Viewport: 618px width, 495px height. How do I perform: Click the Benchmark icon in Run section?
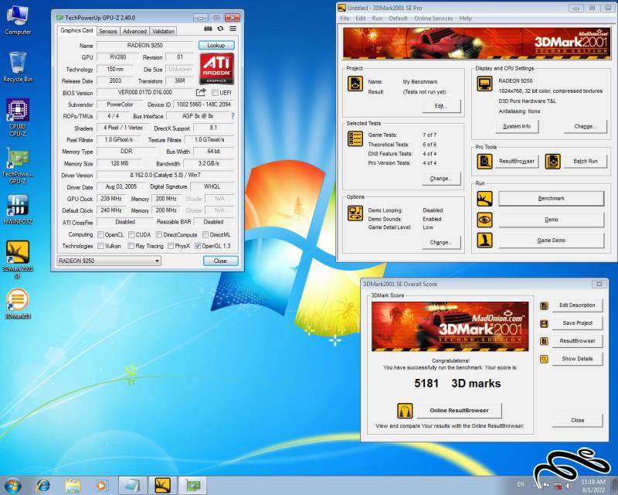484,199
